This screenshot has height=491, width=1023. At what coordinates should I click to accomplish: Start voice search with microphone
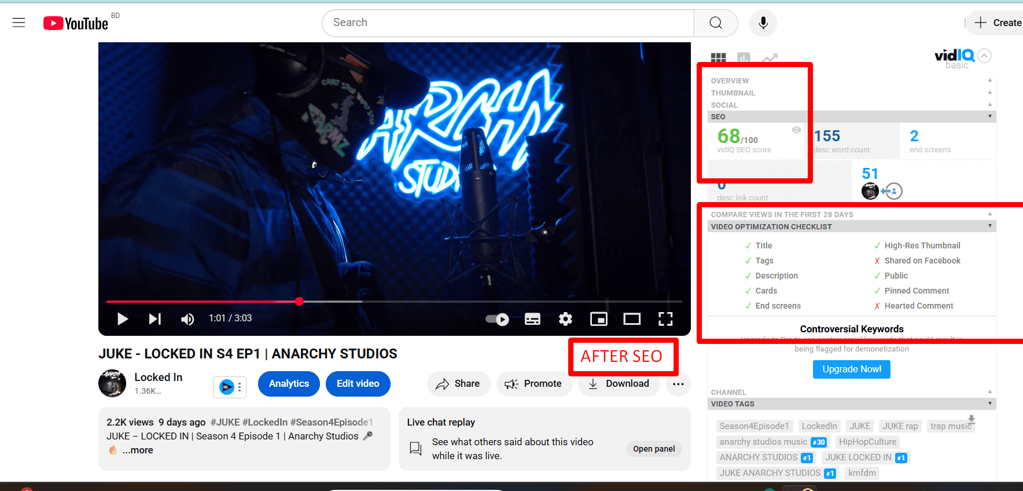763,23
